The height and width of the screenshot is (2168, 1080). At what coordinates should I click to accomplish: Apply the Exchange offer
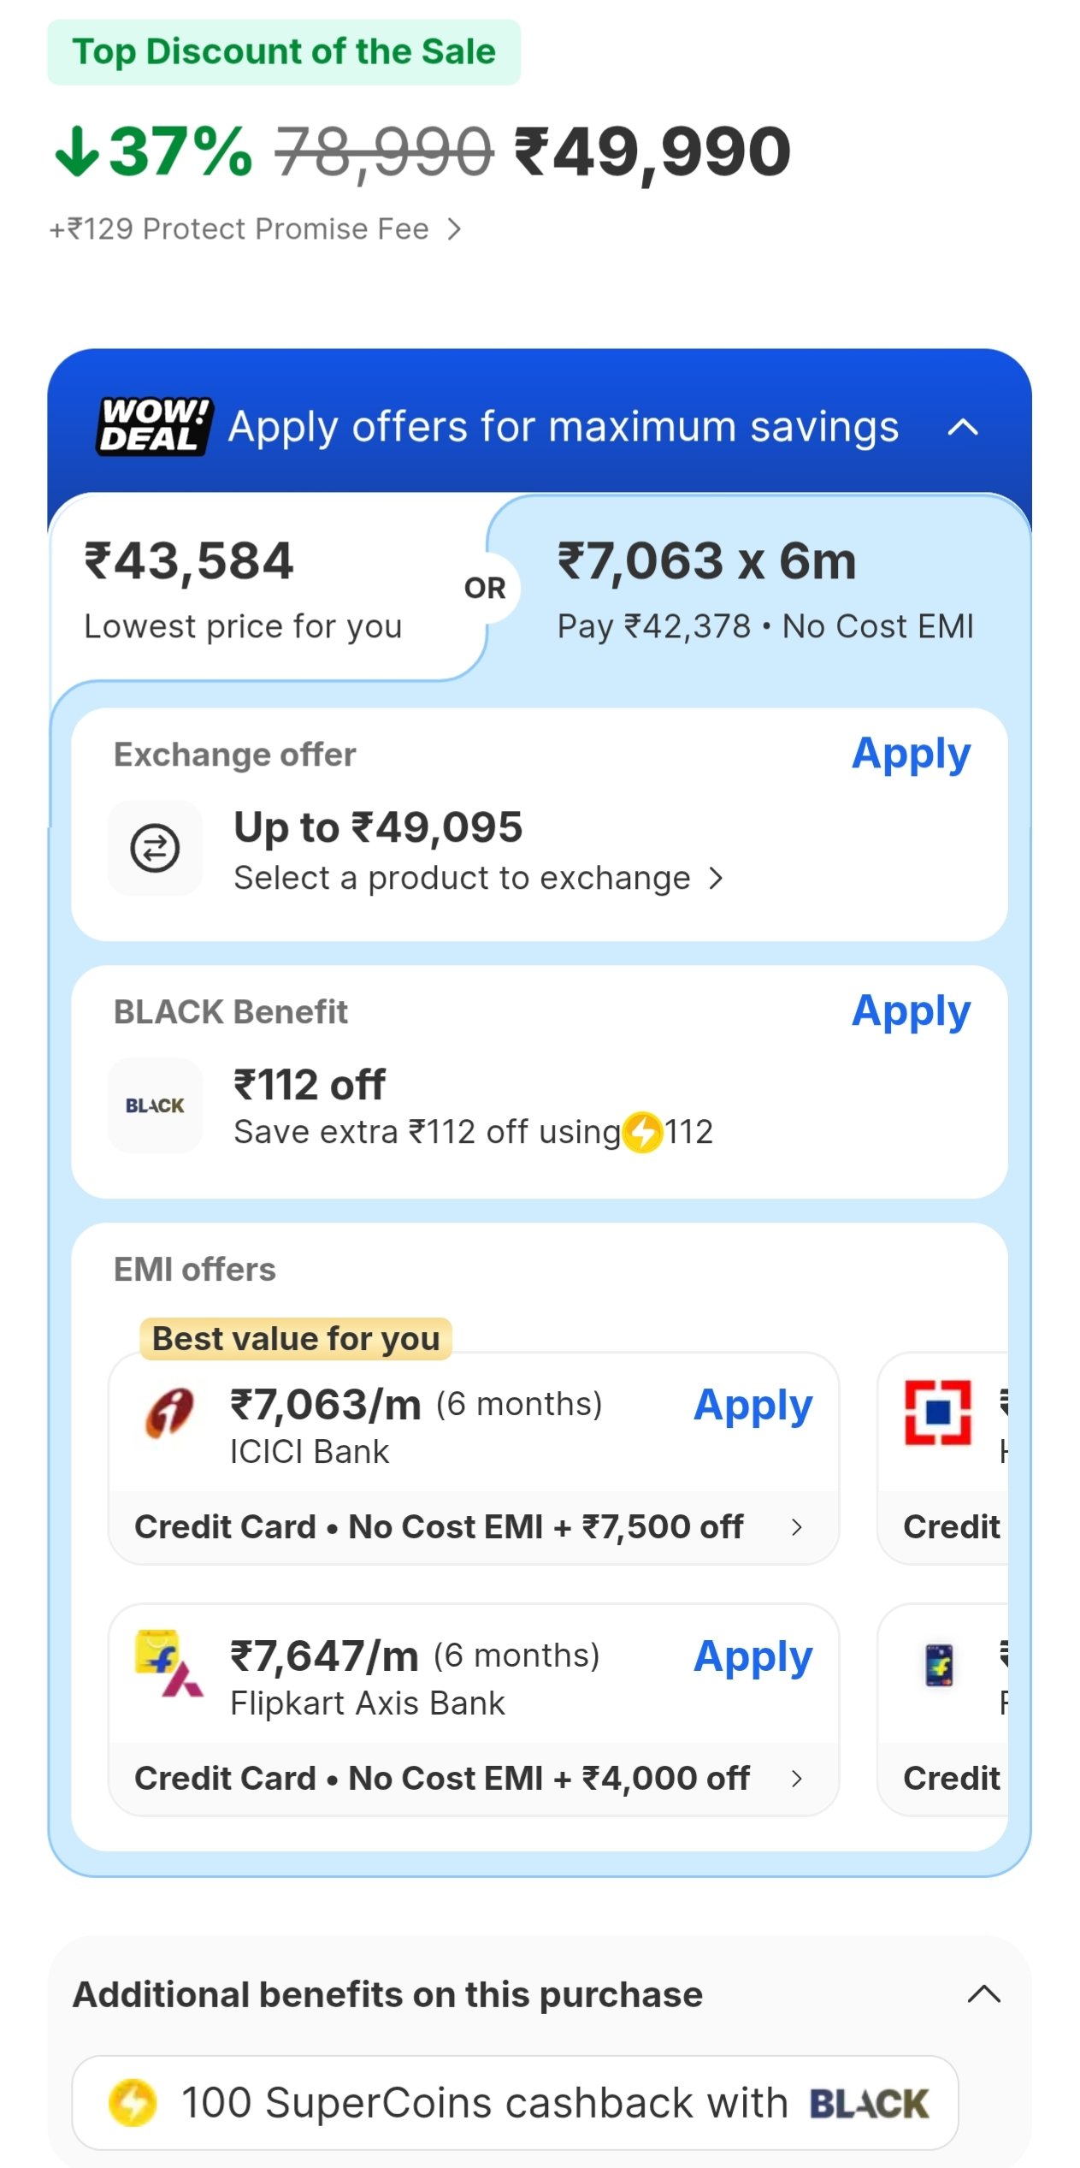pos(911,754)
